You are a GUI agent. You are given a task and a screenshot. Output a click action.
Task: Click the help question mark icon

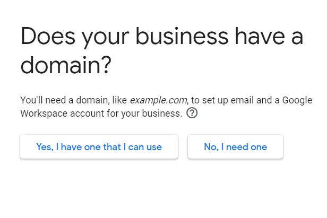192,113
